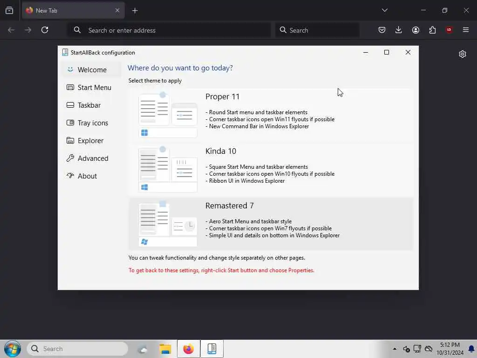Click the Start Menu sidebar icon
The width and height of the screenshot is (477, 358).
coord(70,87)
